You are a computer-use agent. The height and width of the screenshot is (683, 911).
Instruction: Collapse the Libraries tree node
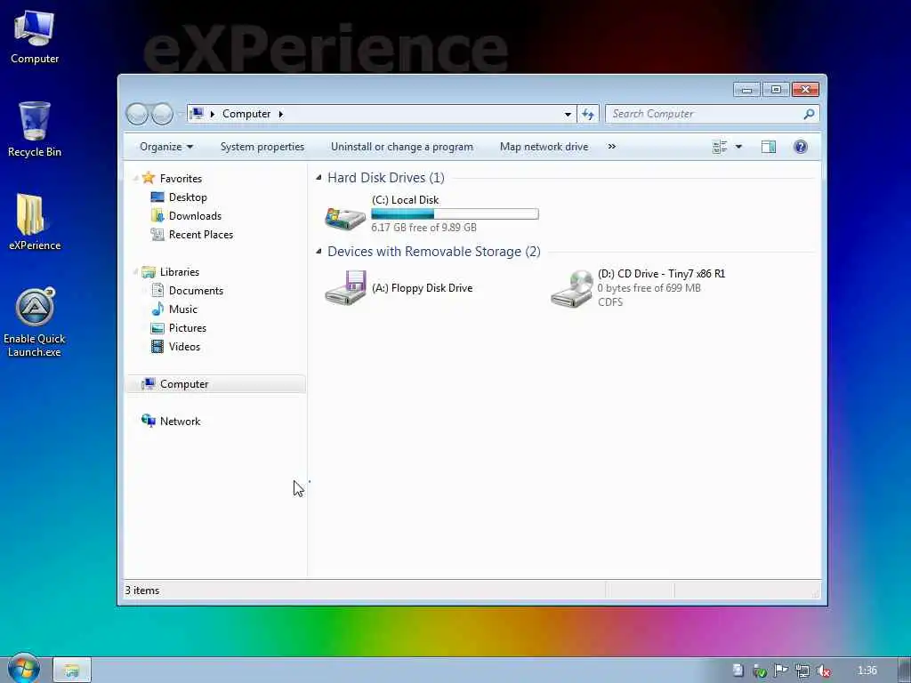pos(135,272)
